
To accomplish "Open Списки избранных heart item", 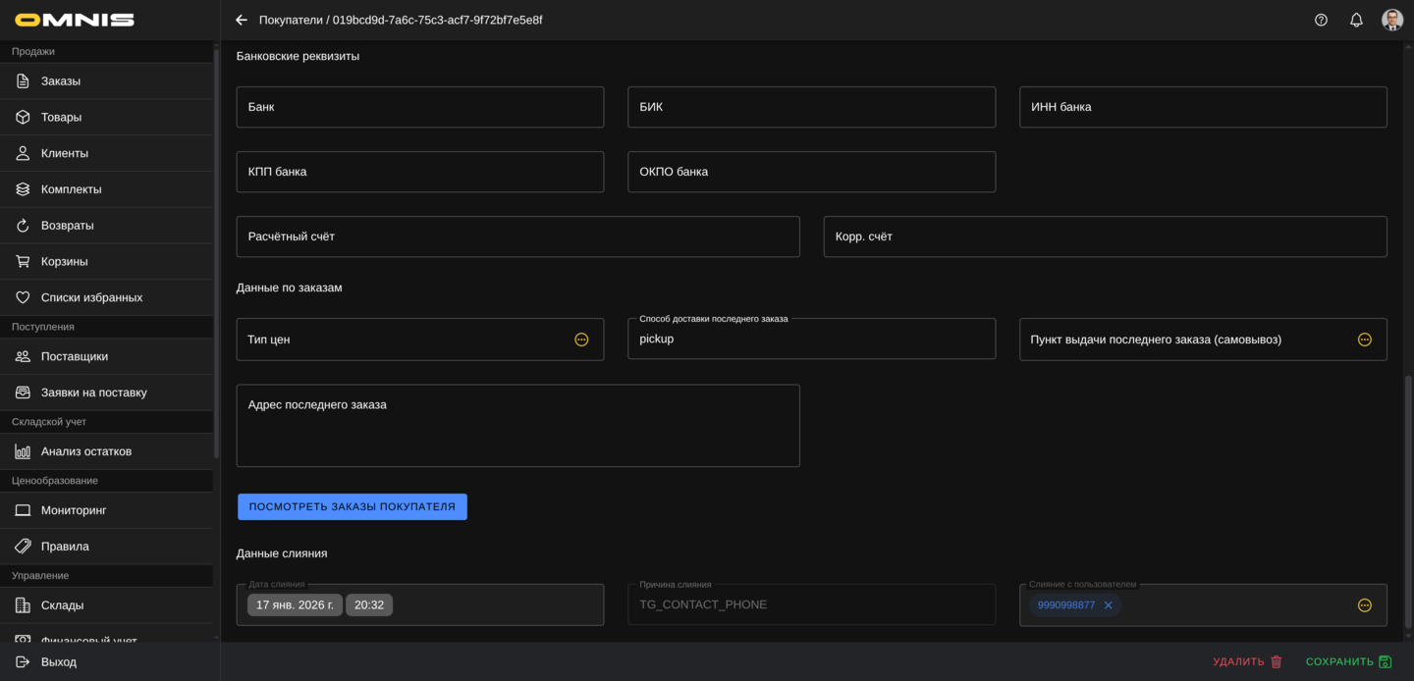I will (91, 297).
